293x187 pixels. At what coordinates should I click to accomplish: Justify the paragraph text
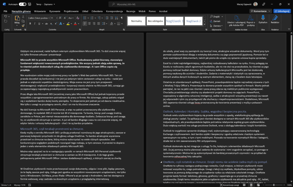point(98,23)
